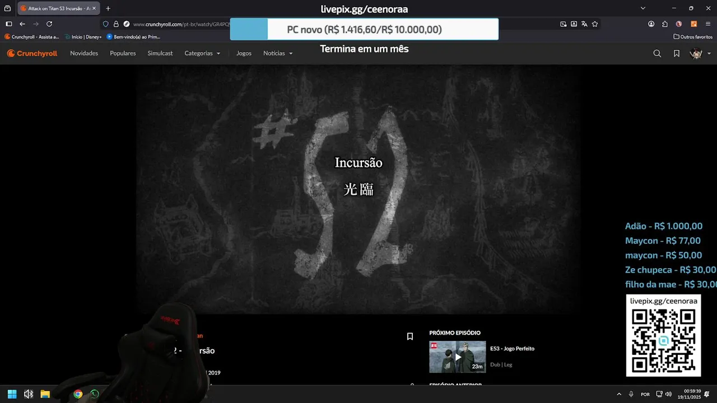Click the muted speaker Bluetooth taskbar icon
Screen dimensions: 717x403
pos(29,394)
